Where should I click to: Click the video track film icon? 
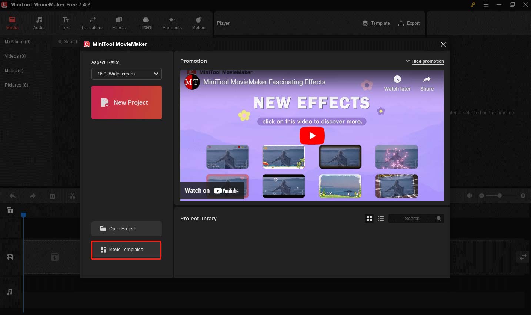click(10, 257)
